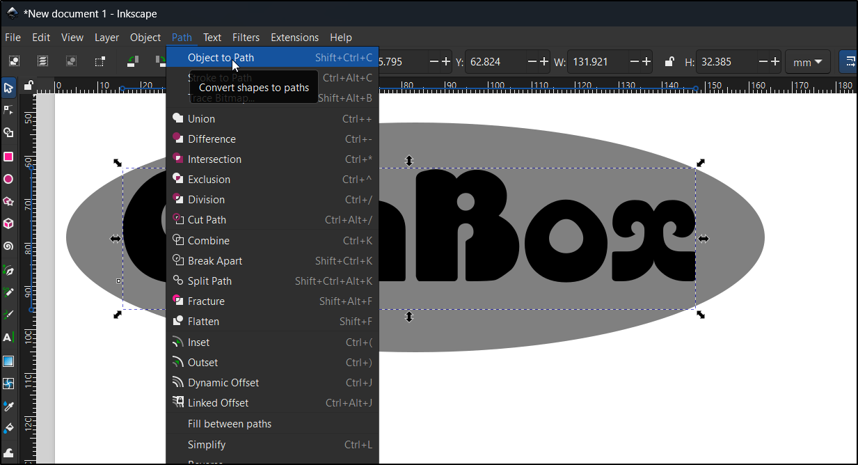Choose Cut Path menu item

[272, 220]
